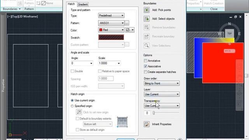Open the Type dropdown showing Predefined

pyautogui.click(x=111, y=16)
